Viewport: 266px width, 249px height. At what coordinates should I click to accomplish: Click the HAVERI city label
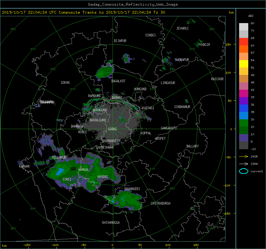coord(103,177)
